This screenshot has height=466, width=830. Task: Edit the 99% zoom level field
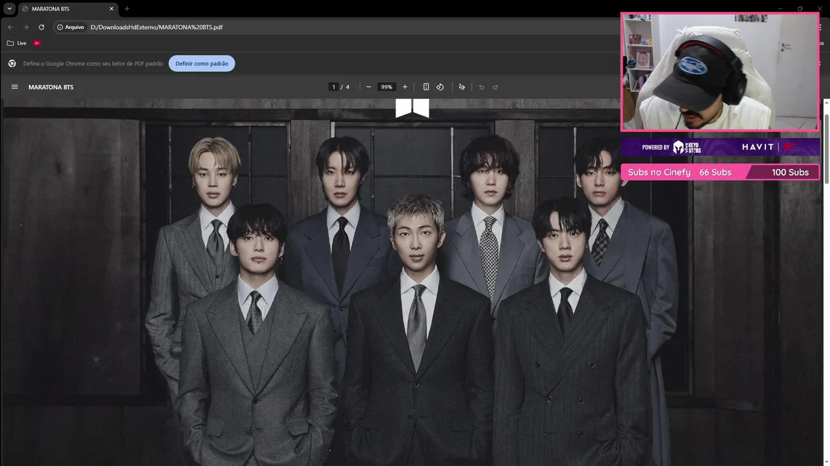386,87
